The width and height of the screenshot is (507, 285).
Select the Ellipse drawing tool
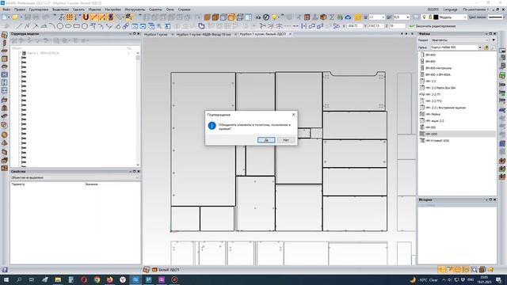(x=68, y=26)
